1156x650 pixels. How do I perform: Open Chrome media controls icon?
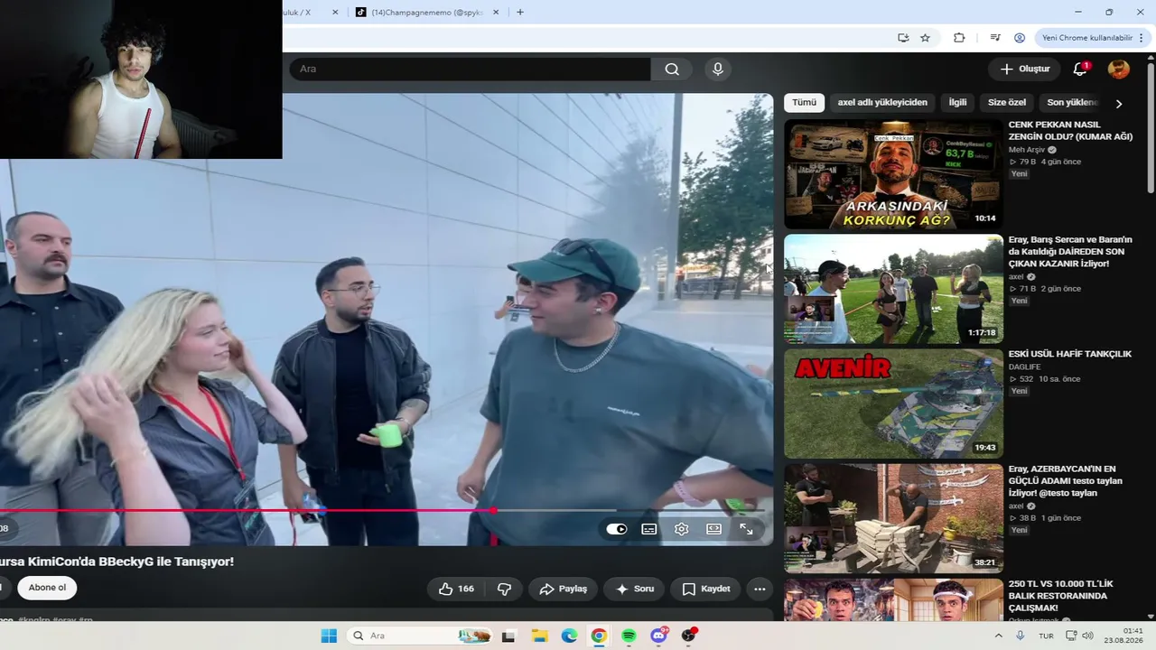995,38
